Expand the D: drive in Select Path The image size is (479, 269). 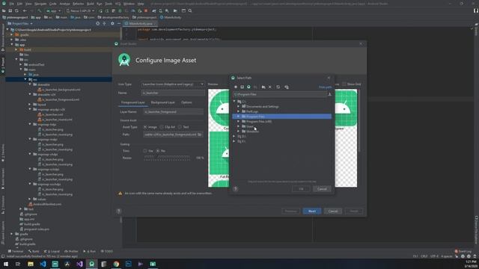pyautogui.click(x=234, y=136)
